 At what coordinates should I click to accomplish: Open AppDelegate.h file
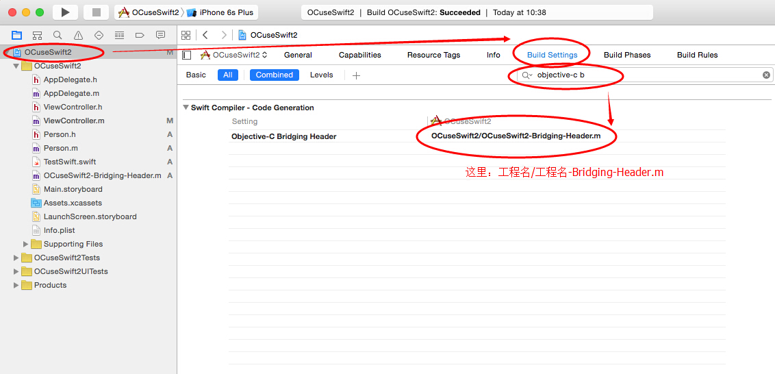click(x=71, y=79)
